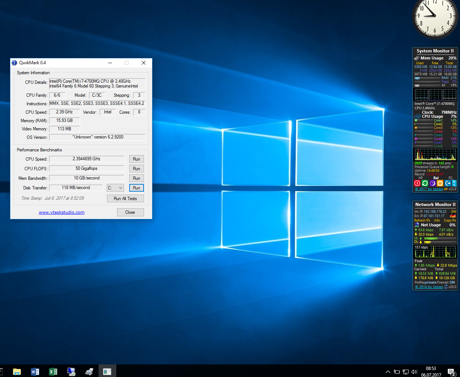Close the QwikMark window via title bar X
This screenshot has height=377, width=460.
click(x=144, y=63)
